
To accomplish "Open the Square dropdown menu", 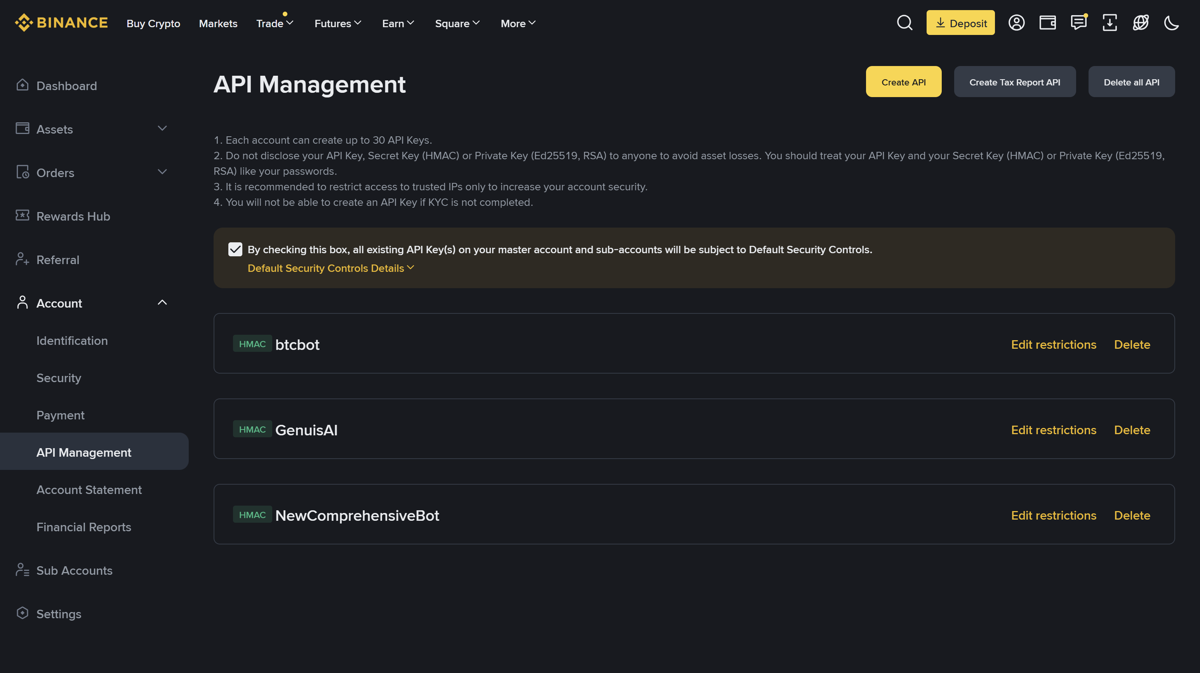I will point(457,23).
